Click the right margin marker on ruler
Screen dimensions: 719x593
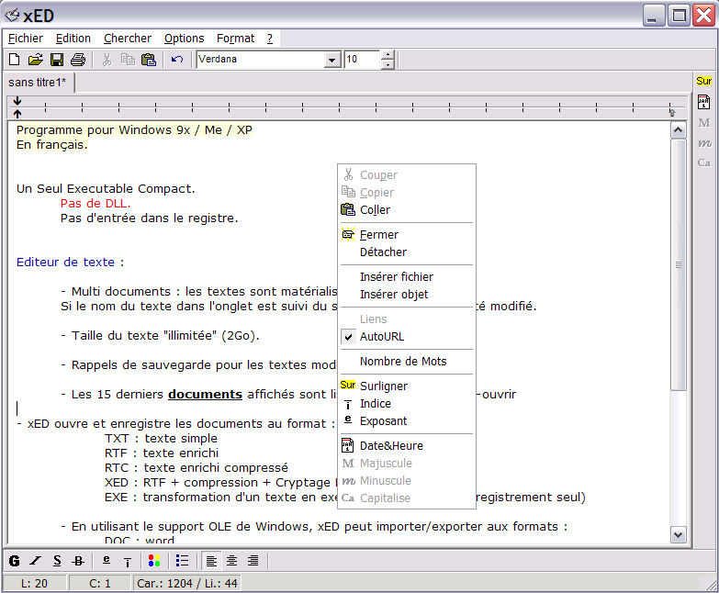(672, 112)
